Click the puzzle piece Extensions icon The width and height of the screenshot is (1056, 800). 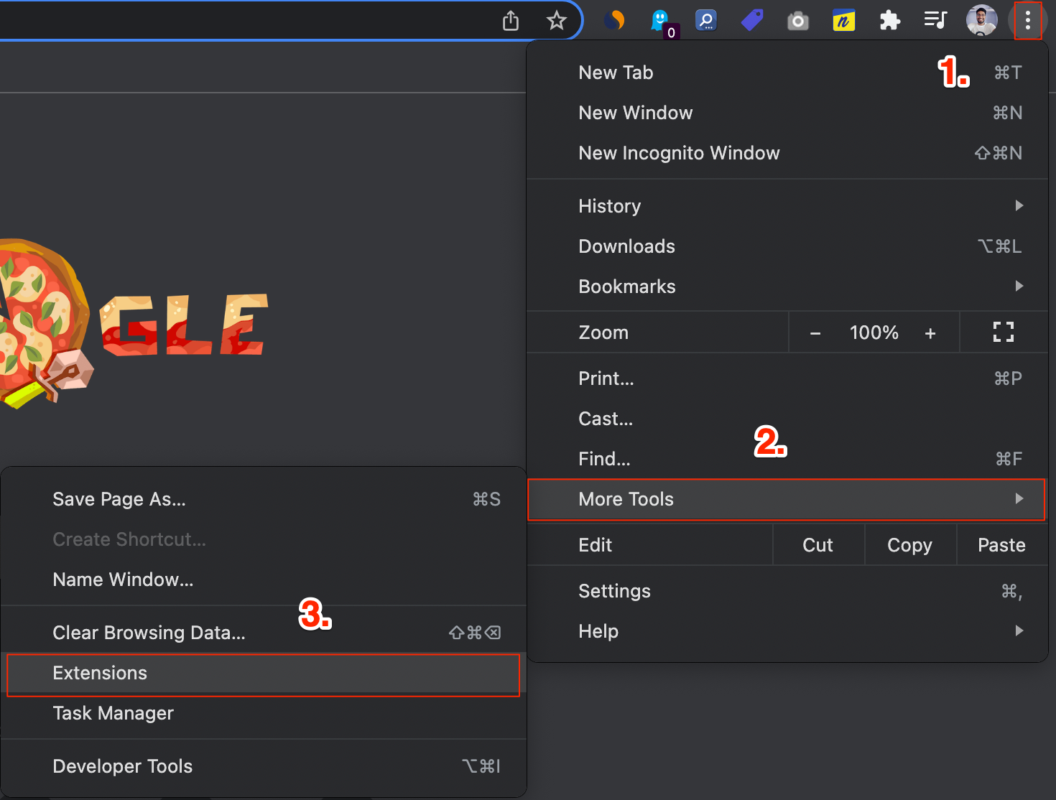(x=889, y=20)
